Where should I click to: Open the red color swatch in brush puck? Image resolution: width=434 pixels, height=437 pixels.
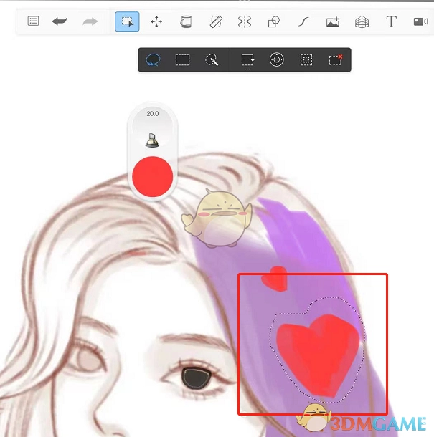[x=152, y=177]
